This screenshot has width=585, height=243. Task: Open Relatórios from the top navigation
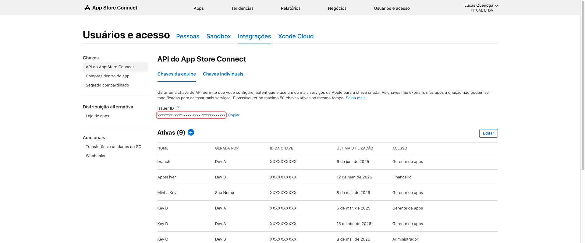(291, 8)
